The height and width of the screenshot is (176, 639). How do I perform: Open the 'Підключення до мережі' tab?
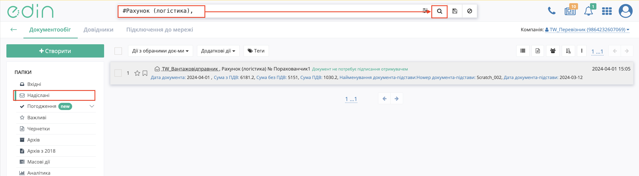point(159,30)
